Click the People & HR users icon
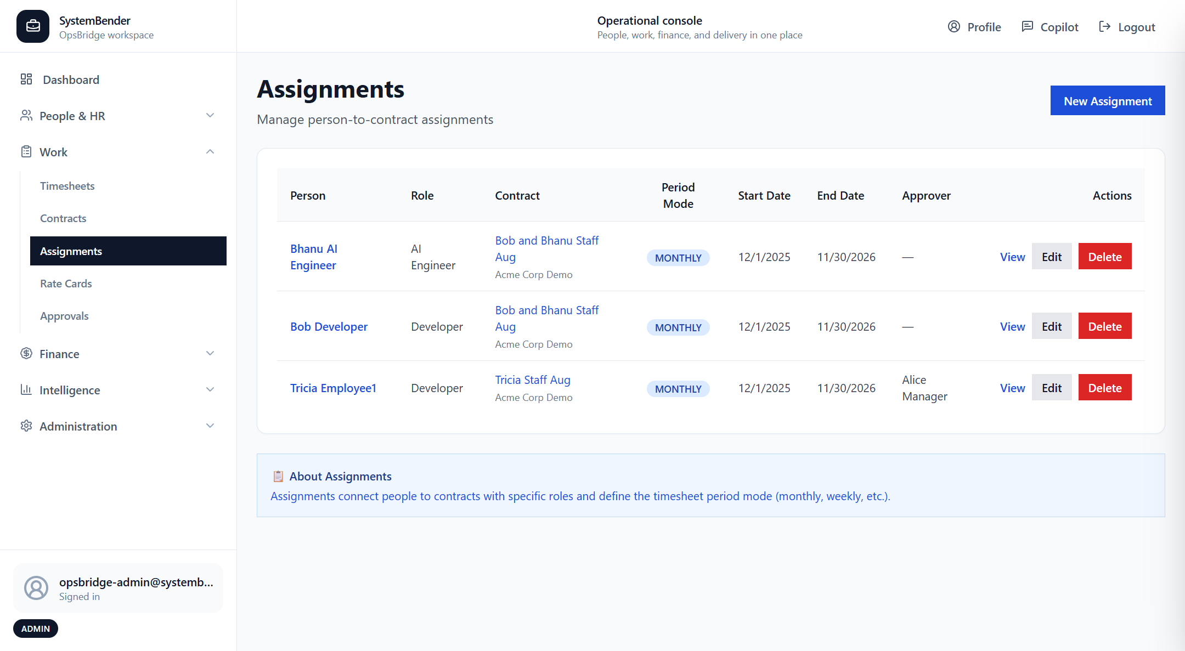The image size is (1185, 651). pos(26,116)
